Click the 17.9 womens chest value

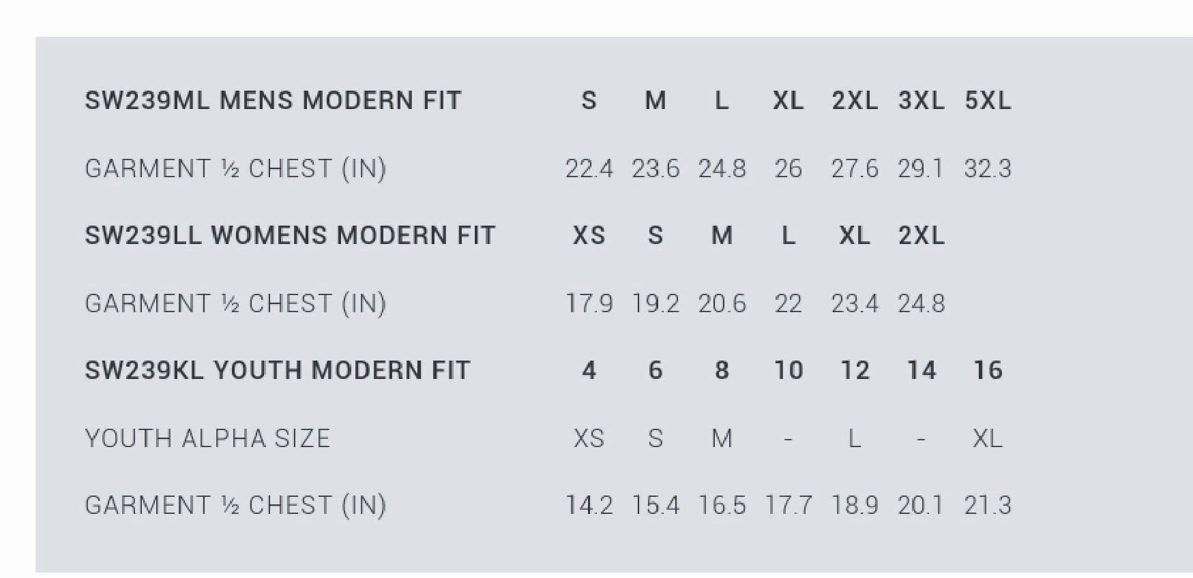pos(589,303)
